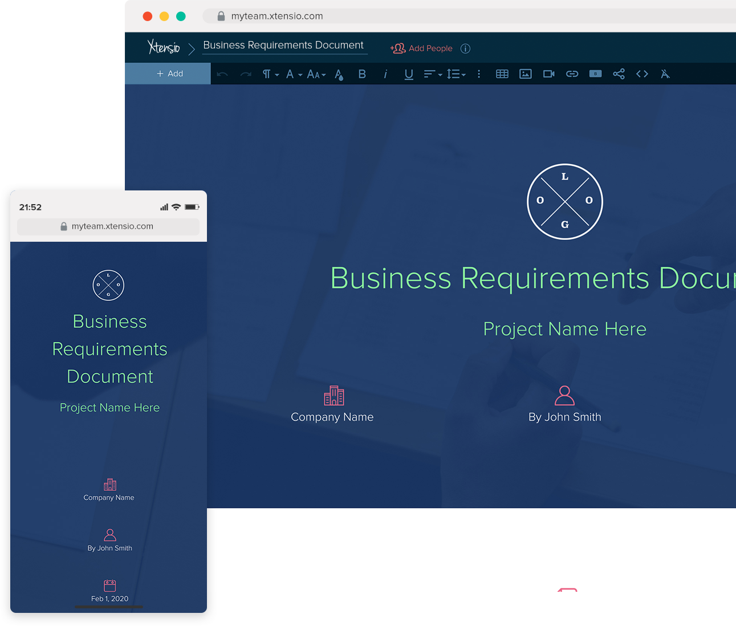Toggle italic text formatting
Viewport: 736px width, 626px height.
tap(385, 74)
